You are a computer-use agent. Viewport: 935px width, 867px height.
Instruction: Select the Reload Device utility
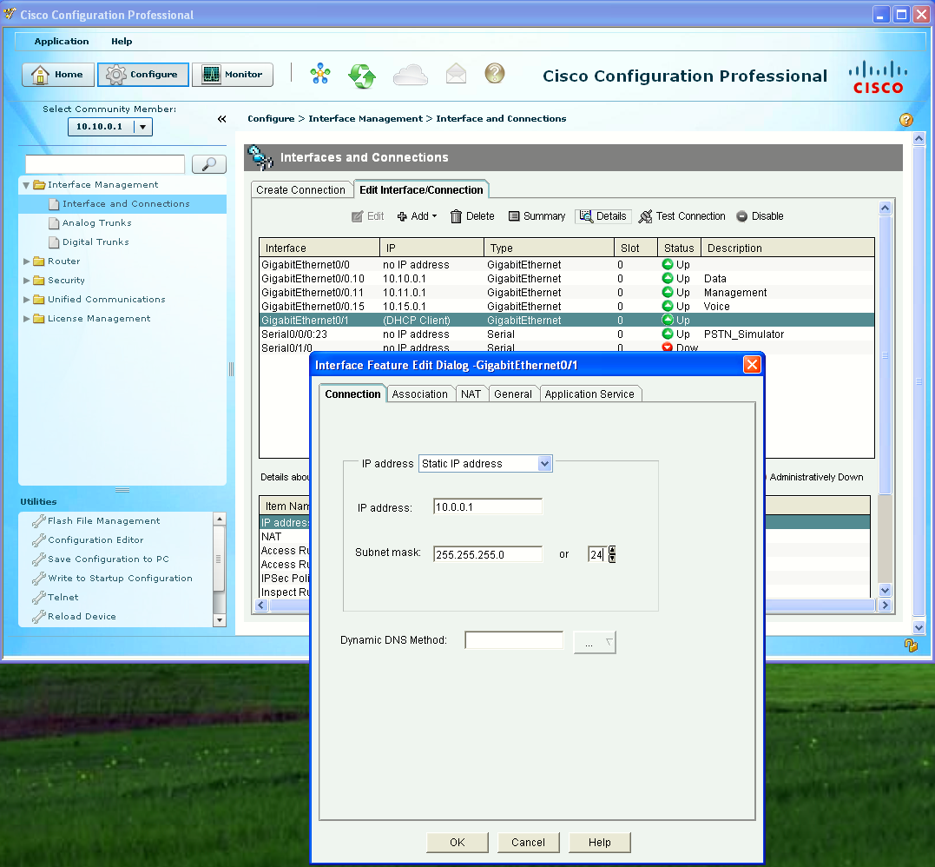82,617
